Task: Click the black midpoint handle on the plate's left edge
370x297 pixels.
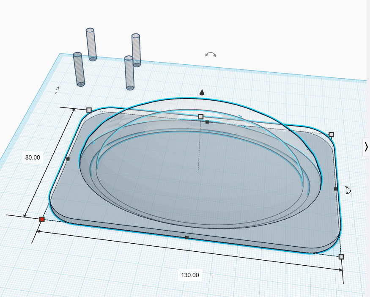Action: click(68, 159)
